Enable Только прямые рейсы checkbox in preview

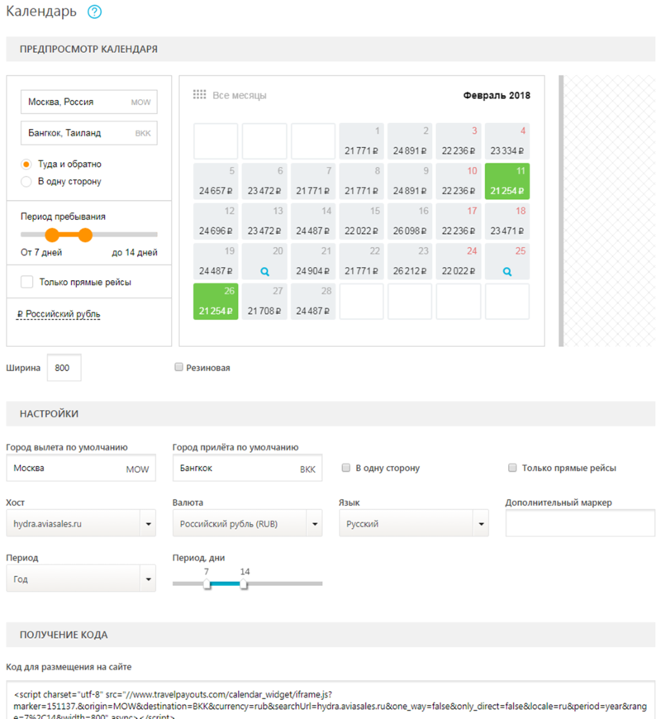click(27, 282)
